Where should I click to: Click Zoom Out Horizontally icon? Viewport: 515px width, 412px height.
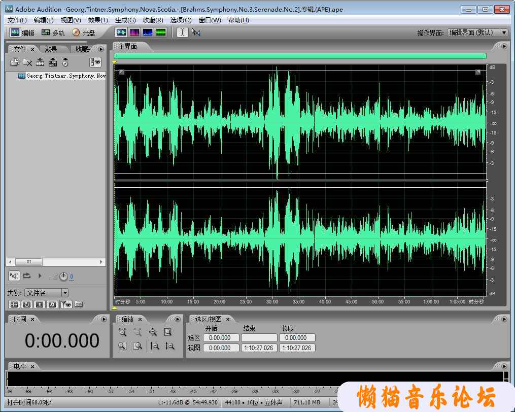(138, 332)
